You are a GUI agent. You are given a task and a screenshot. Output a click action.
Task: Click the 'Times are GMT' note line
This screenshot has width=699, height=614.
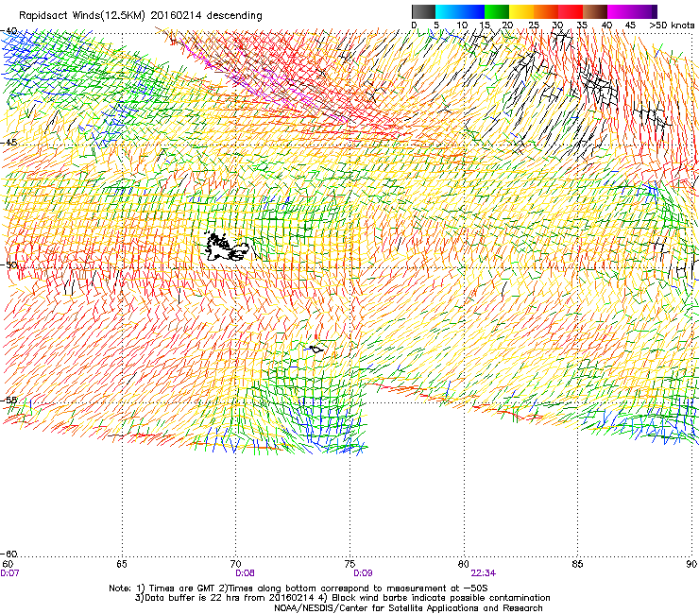coord(298,588)
